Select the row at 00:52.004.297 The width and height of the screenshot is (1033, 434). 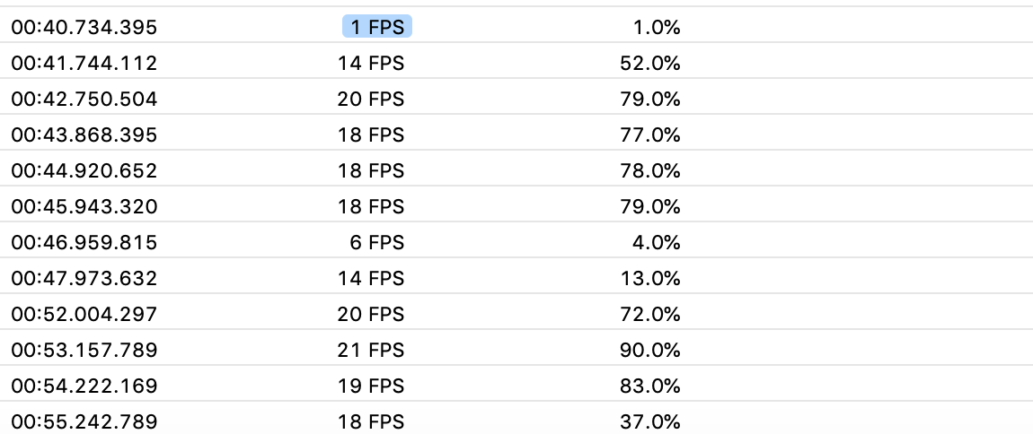516,315
